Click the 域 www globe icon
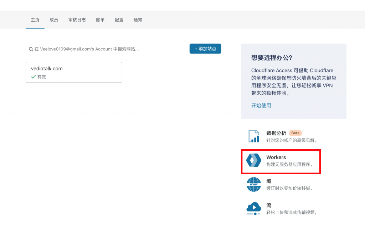The image size is (365, 245). tap(254, 185)
